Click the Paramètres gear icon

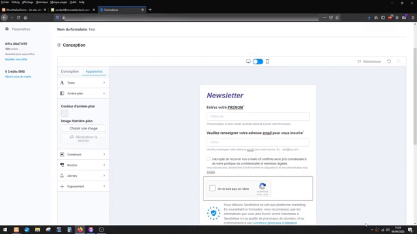pos(7,29)
